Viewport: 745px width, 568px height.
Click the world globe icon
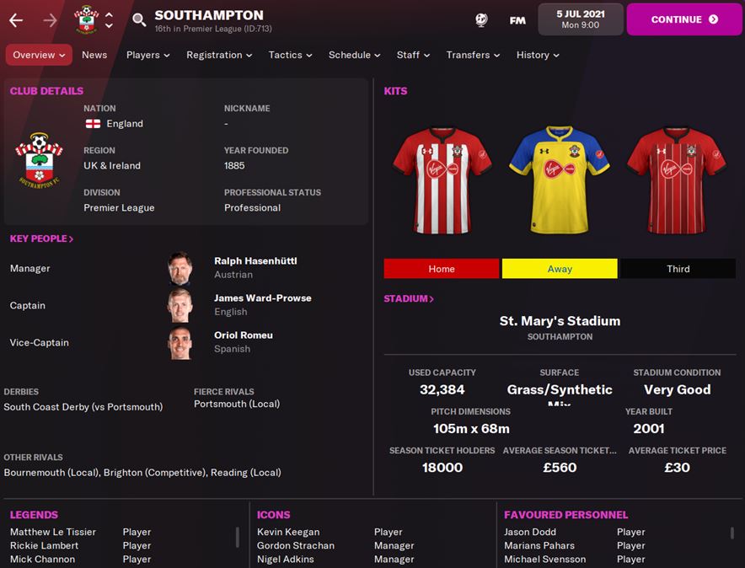point(481,20)
